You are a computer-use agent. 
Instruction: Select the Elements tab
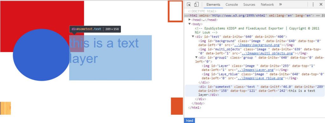point(213,4)
